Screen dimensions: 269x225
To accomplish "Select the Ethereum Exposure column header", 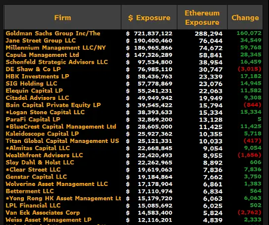I will point(202,17).
